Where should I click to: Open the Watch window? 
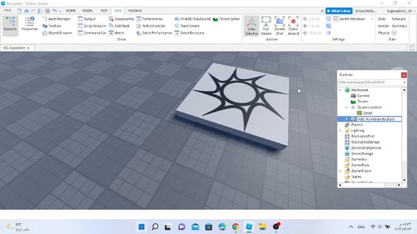pyautogui.click(x=117, y=33)
